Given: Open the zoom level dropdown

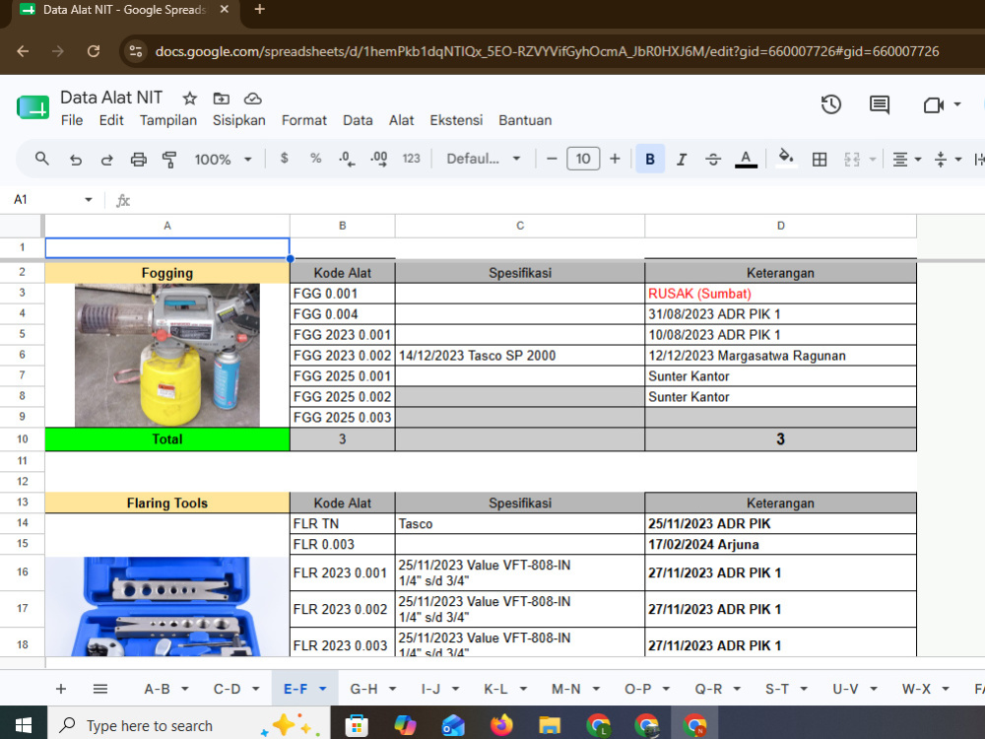Looking at the screenshot, I should pyautogui.click(x=223, y=160).
